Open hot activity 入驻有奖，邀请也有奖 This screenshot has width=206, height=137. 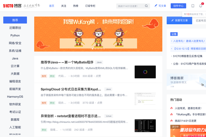click(x=188, y=108)
